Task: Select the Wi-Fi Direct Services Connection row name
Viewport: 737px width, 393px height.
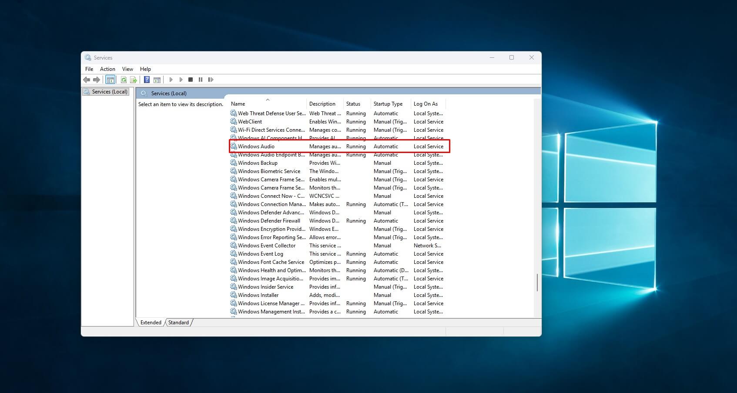Action: [x=271, y=130]
